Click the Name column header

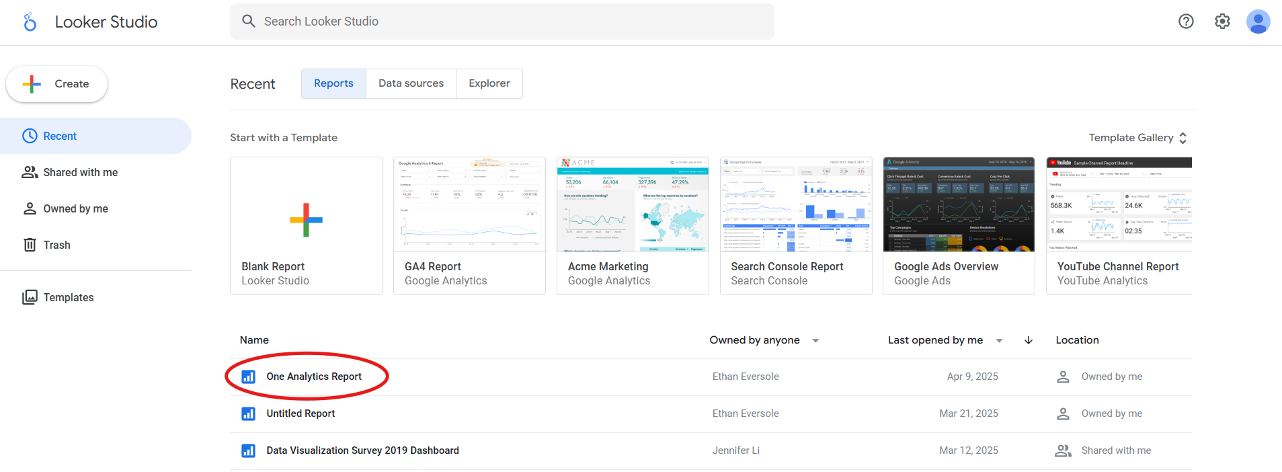[x=254, y=340]
